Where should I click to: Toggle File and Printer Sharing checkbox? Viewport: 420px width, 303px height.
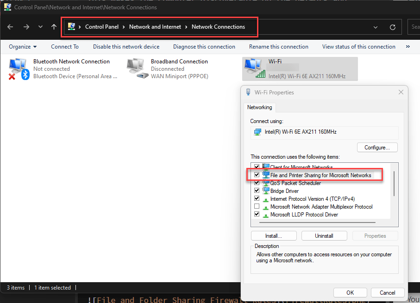click(257, 175)
